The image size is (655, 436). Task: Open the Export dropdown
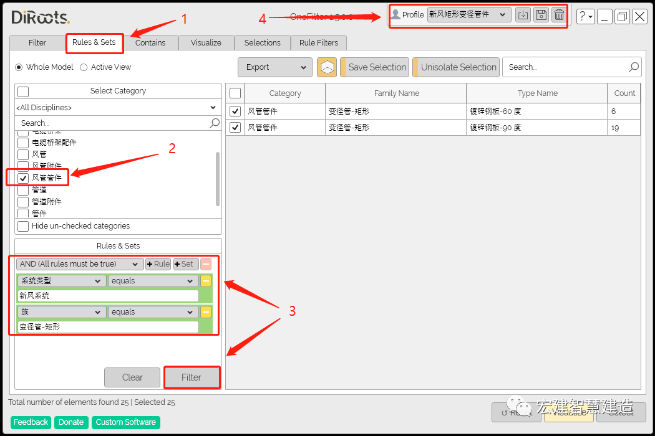pyautogui.click(x=274, y=67)
